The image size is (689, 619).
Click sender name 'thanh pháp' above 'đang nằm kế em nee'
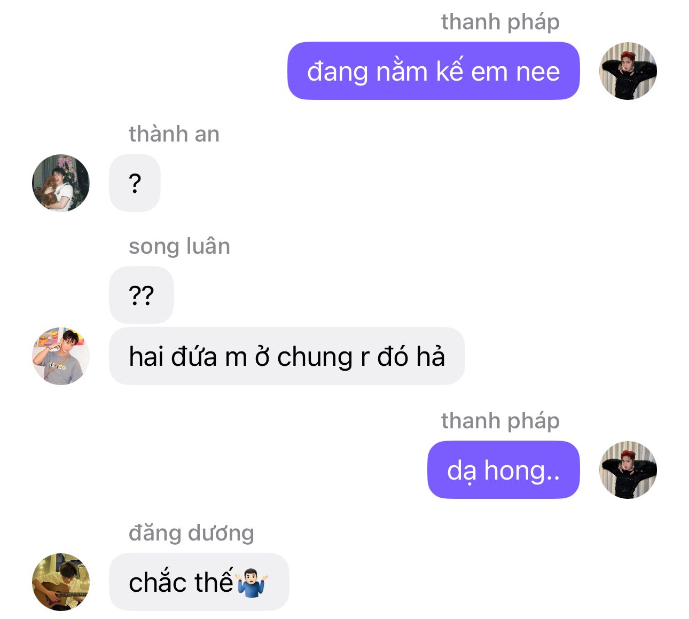click(x=500, y=22)
